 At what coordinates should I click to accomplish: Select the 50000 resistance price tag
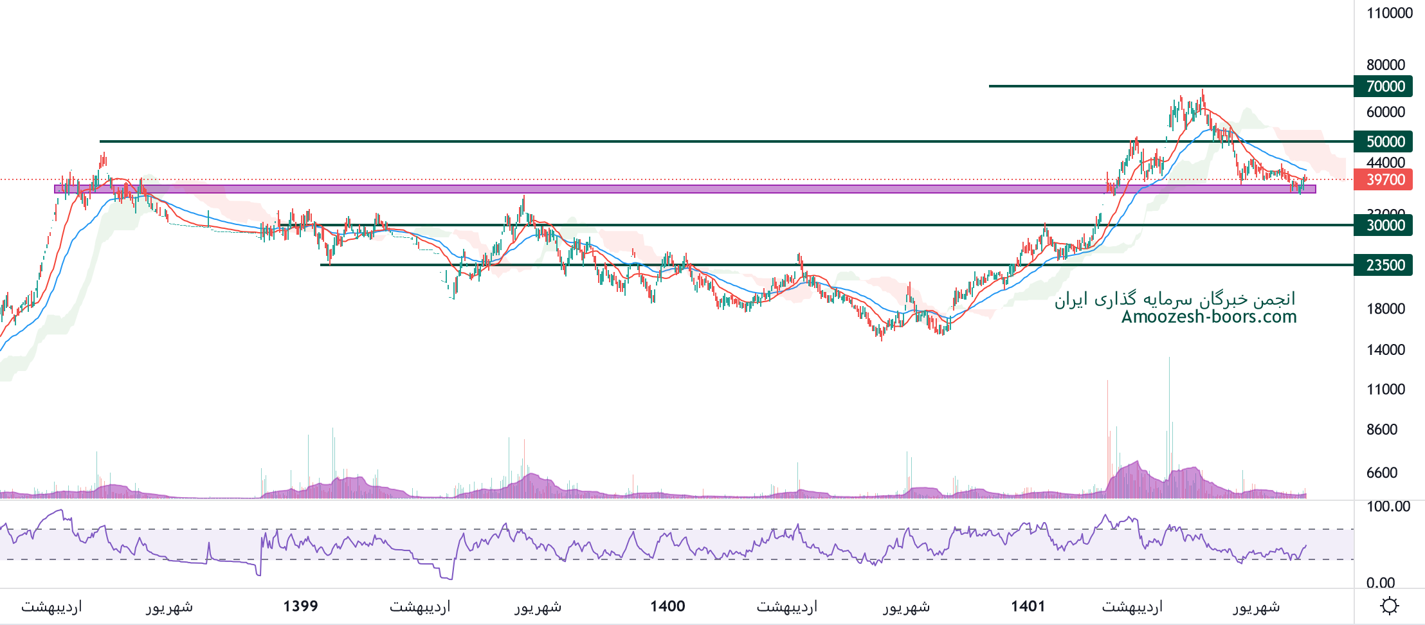click(x=1383, y=141)
